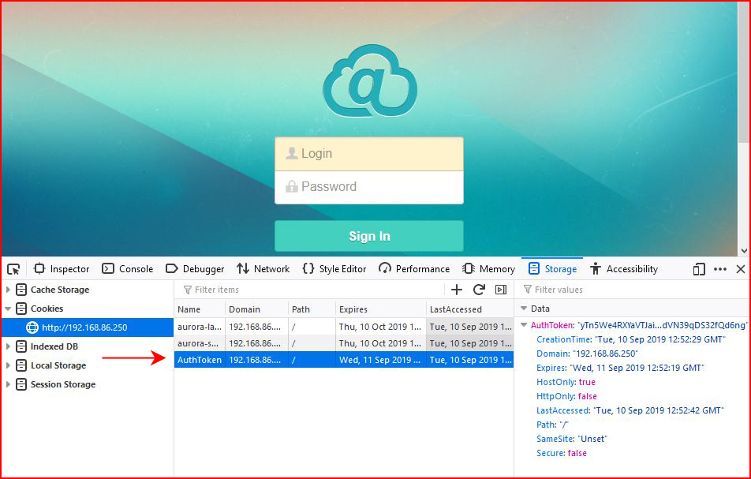Expand the Indexed DB tree node
The height and width of the screenshot is (479, 751).
(x=8, y=346)
